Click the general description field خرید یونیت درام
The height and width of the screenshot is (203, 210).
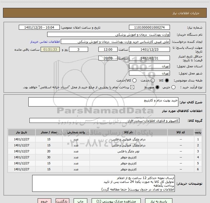point(103,102)
